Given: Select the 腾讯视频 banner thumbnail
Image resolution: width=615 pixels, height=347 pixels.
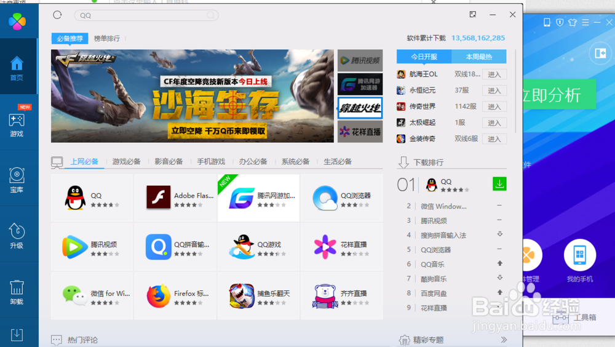Looking at the screenshot, I should click(360, 60).
